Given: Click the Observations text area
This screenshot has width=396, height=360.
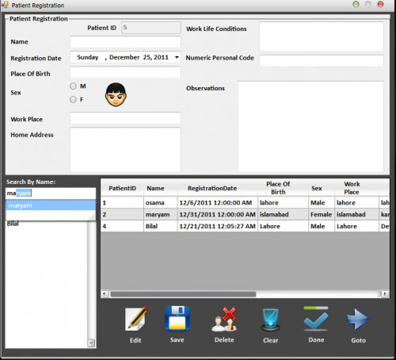Looking at the screenshot, I should point(310,126).
